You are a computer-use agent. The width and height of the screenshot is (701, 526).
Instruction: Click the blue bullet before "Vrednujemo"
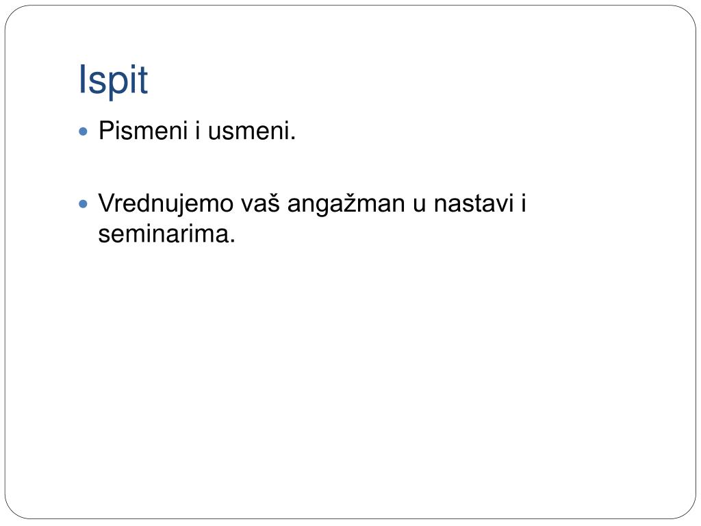tap(83, 204)
